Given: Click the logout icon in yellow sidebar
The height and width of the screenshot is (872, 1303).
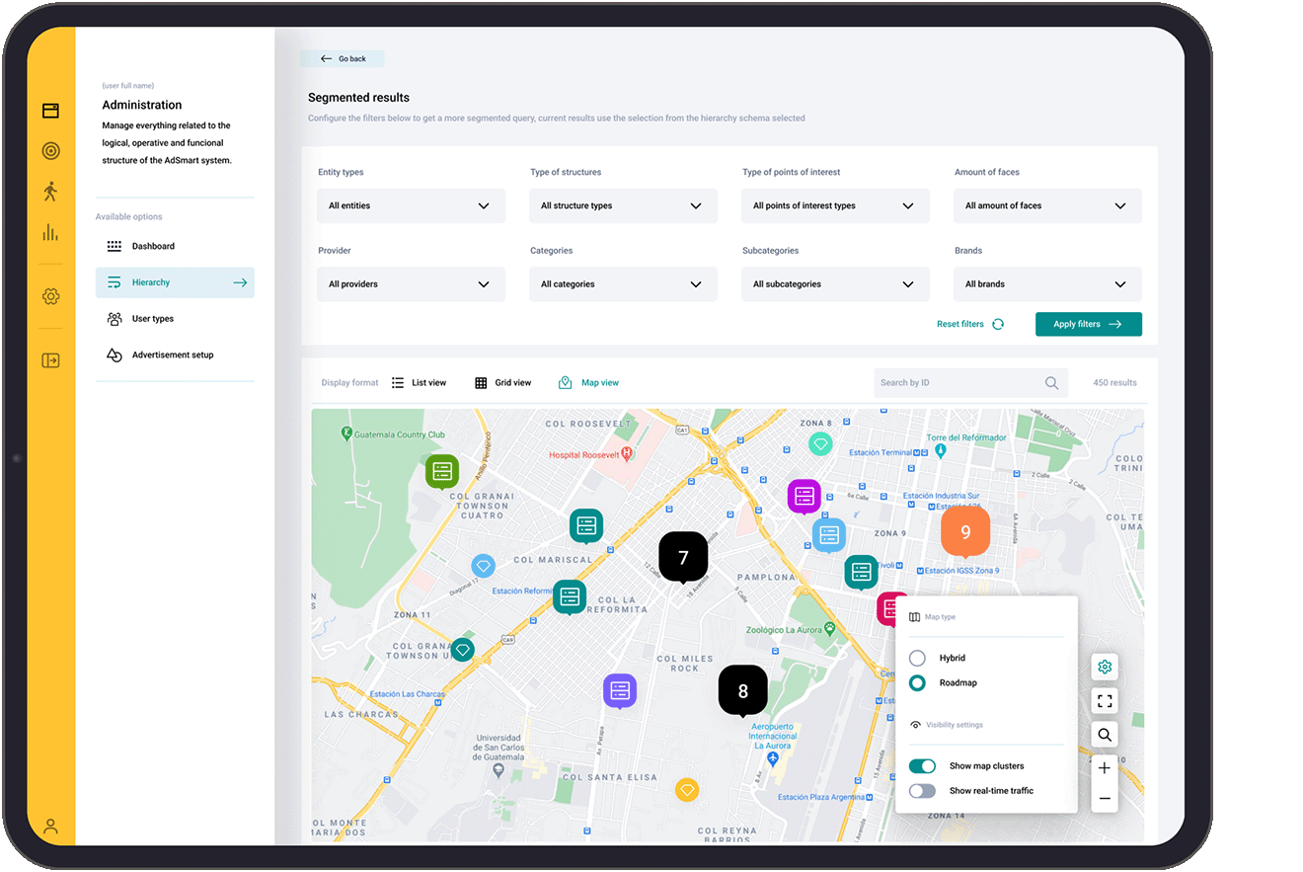Looking at the screenshot, I should tap(50, 360).
